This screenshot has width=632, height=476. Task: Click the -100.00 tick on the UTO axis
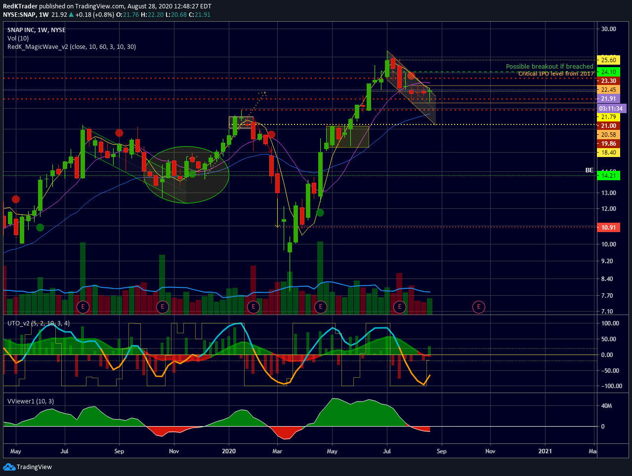610,386
